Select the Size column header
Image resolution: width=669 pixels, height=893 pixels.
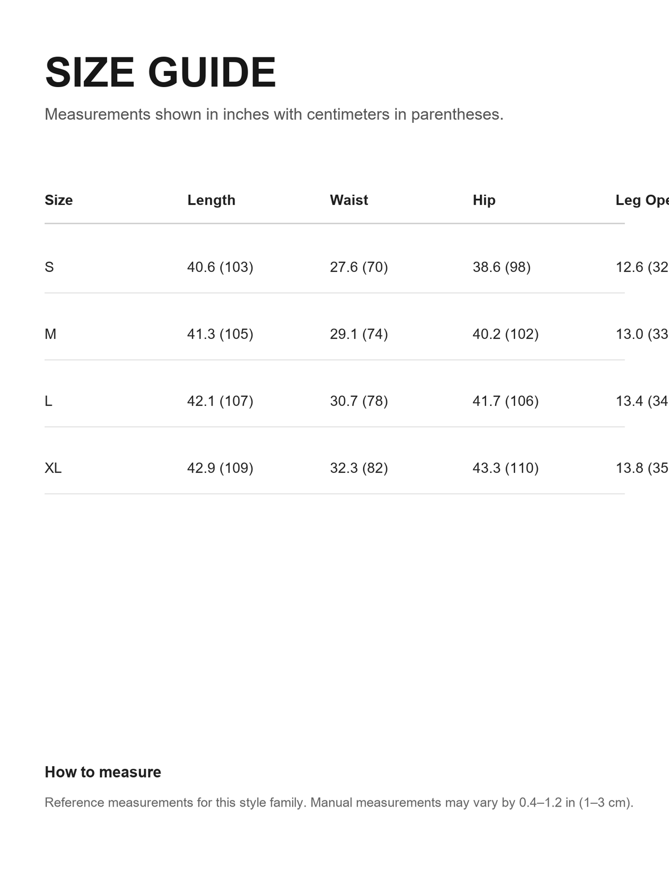tap(59, 200)
